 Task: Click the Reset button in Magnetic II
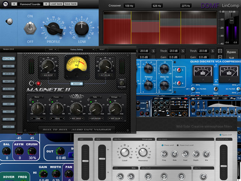tap(102, 49)
